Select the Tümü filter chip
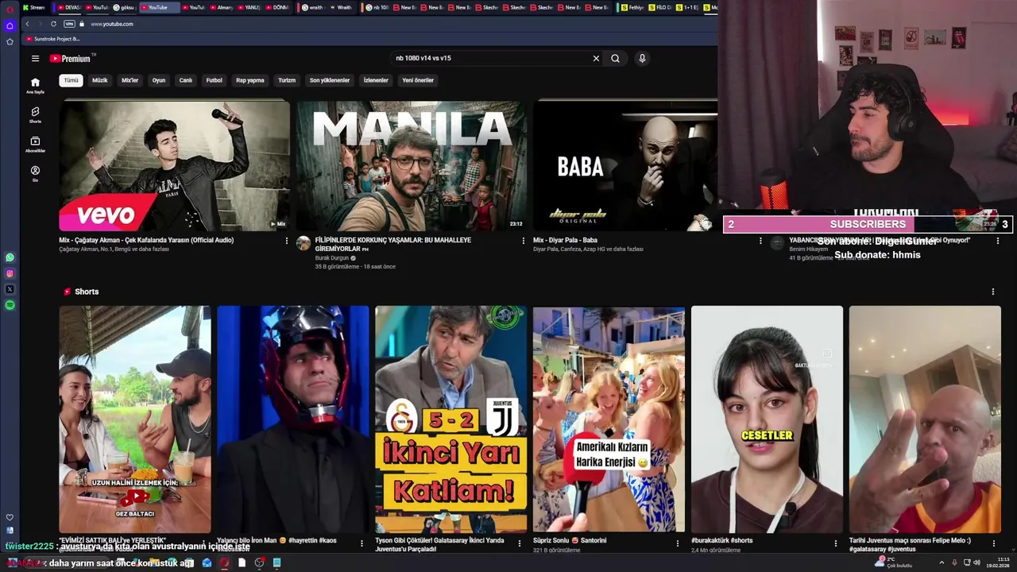This screenshot has height=572, width=1017. click(x=72, y=80)
